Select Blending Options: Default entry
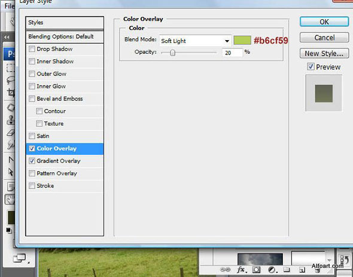 [x=65, y=36]
